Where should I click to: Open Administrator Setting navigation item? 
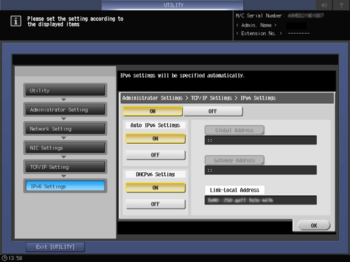pos(65,109)
